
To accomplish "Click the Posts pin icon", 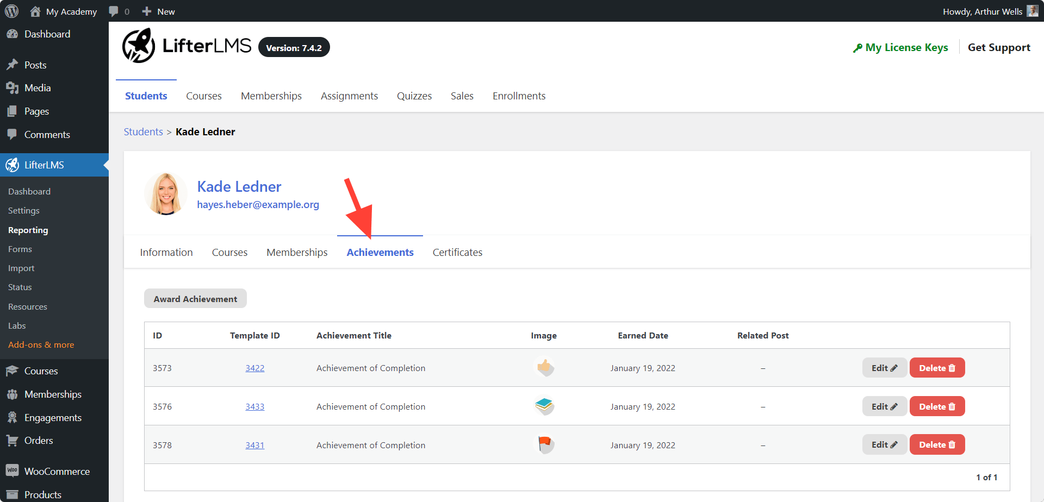I will [12, 65].
